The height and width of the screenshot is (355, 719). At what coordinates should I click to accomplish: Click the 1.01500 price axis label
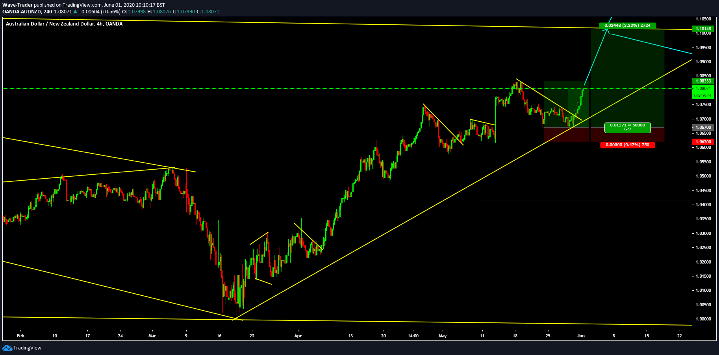[x=703, y=276]
